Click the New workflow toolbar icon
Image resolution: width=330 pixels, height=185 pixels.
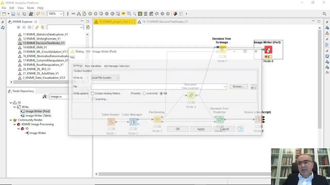pyautogui.click(x=4, y=14)
